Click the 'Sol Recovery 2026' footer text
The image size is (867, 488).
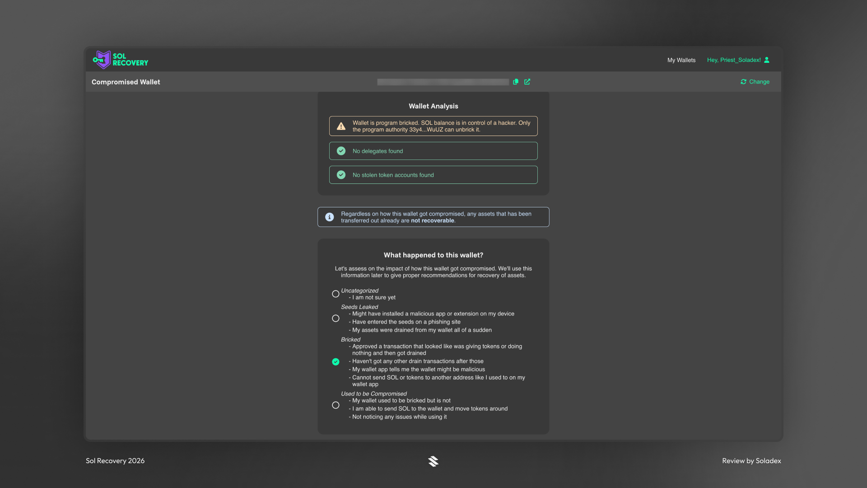(x=115, y=460)
